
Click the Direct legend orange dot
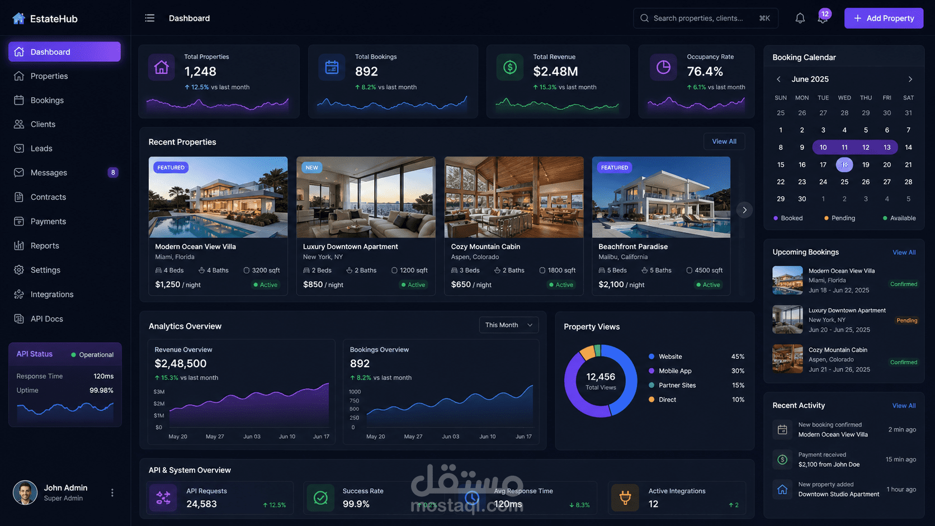(651, 400)
